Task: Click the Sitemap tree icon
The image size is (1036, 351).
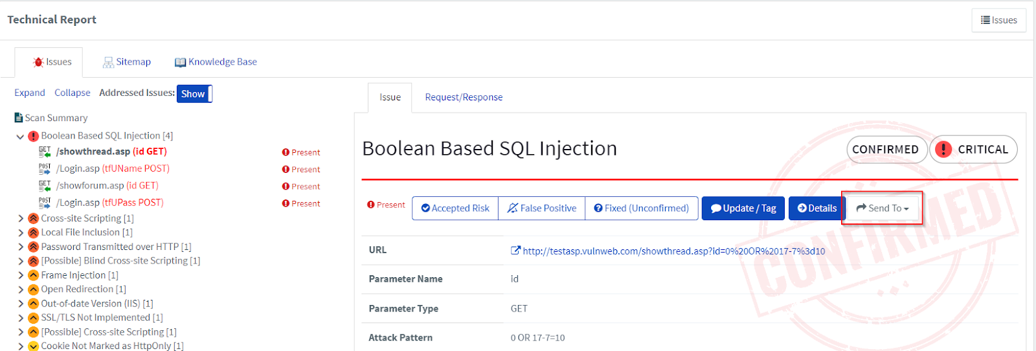Action: 109,62
